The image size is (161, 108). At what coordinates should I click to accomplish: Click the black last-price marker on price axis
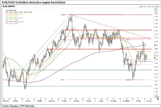point(155,58)
